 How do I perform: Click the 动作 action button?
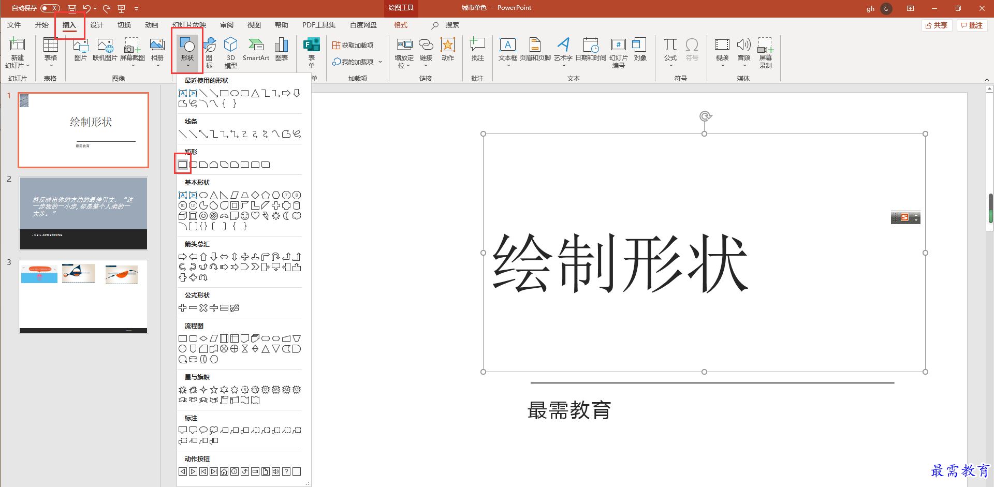coord(448,50)
